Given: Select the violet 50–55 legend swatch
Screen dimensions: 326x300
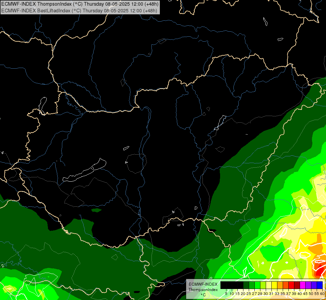Looking at the screenshot, I should pos(314,285).
